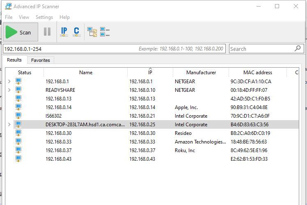Click computer icon for READYSHARE device

pos(18,90)
